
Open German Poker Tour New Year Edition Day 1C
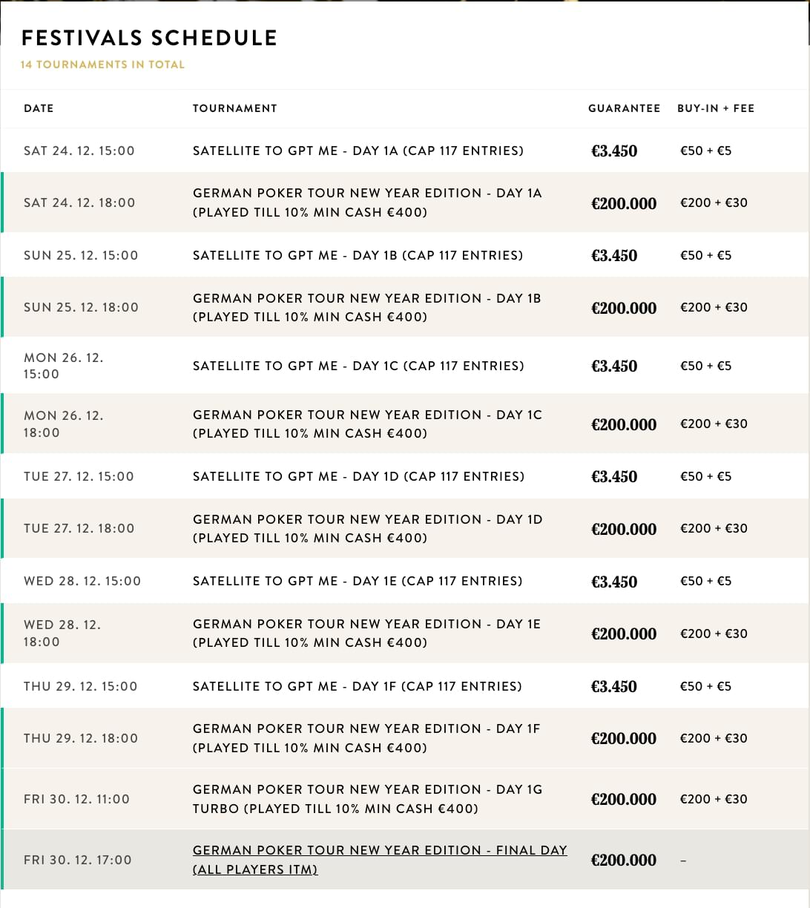click(367, 424)
